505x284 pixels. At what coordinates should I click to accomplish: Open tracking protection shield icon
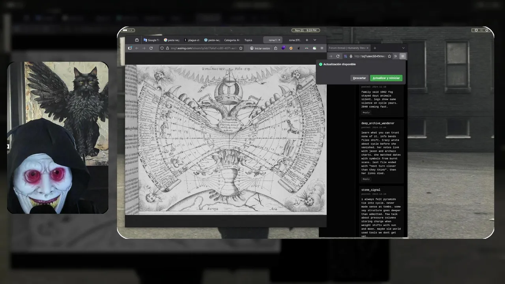(162, 48)
